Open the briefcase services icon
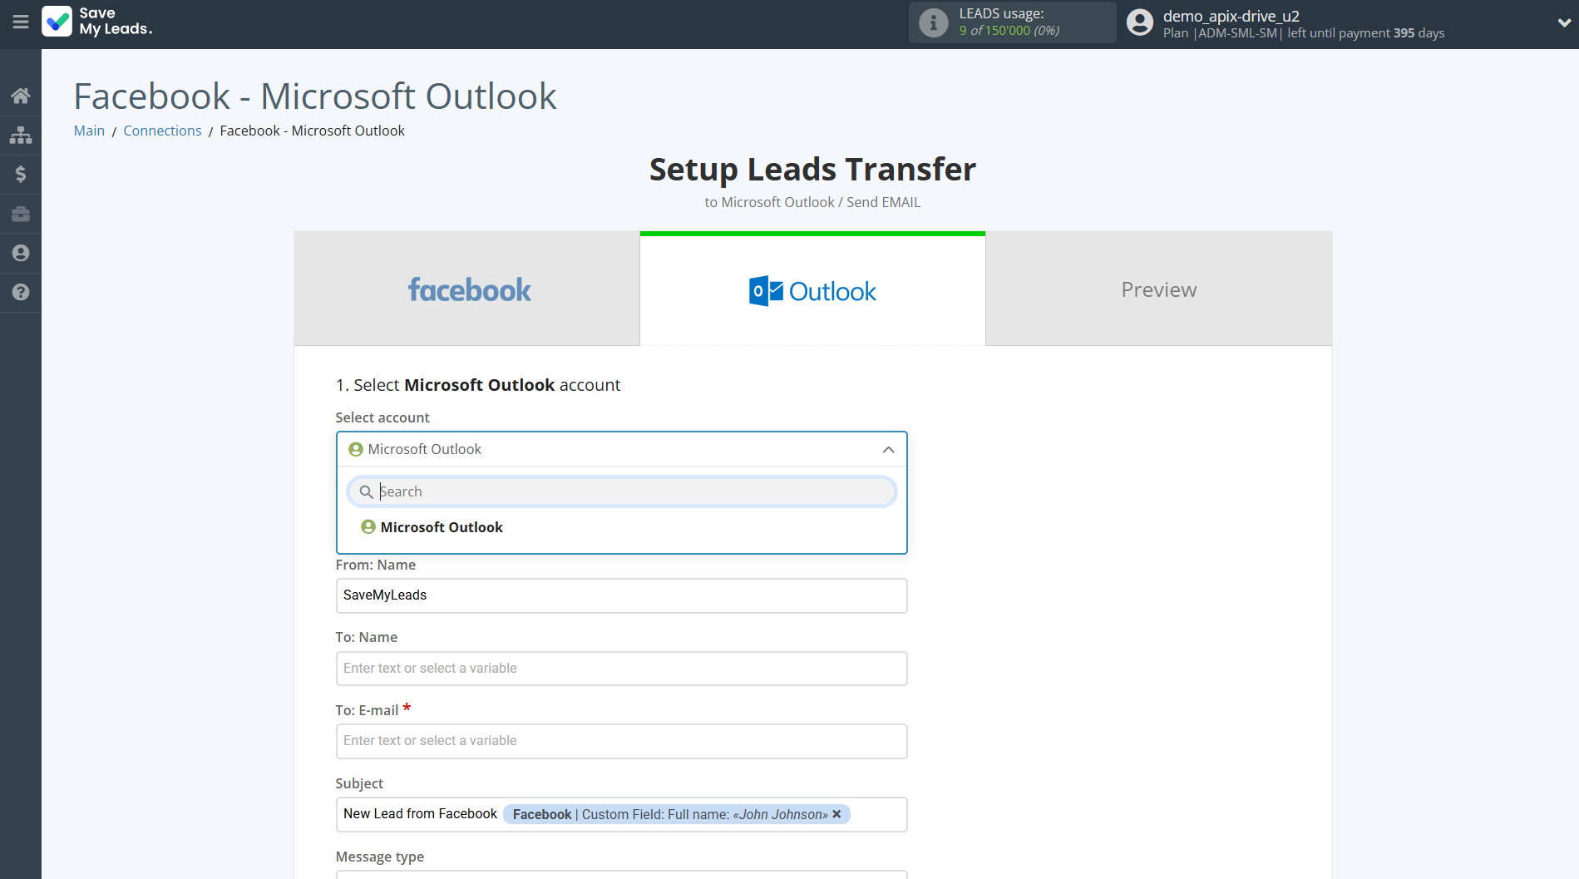Image resolution: width=1579 pixels, height=879 pixels. [20, 214]
